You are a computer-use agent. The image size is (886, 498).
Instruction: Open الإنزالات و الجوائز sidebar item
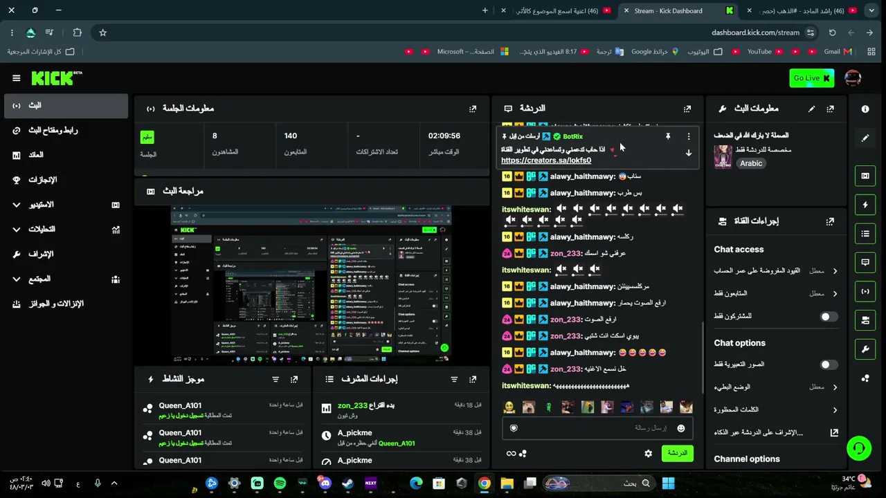tap(66, 304)
